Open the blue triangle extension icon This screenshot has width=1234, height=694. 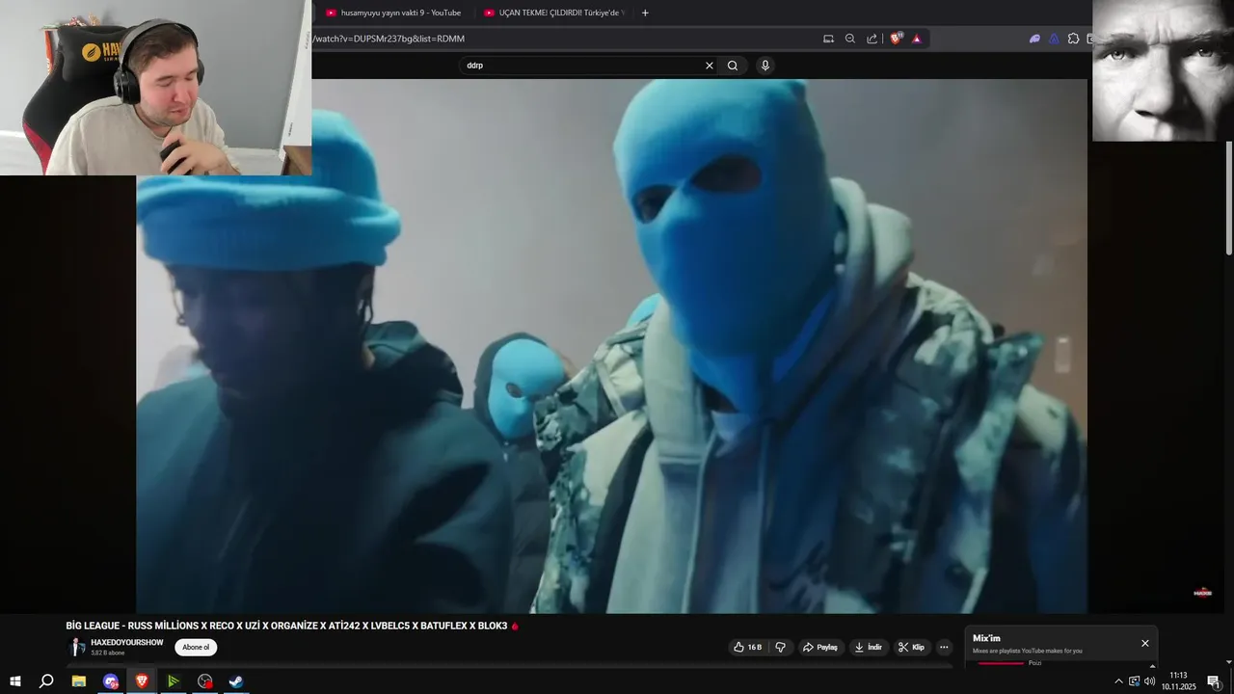(x=1054, y=39)
